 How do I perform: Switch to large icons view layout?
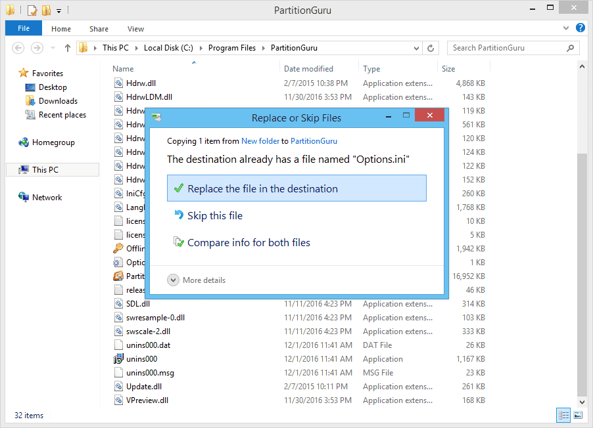pos(578,416)
